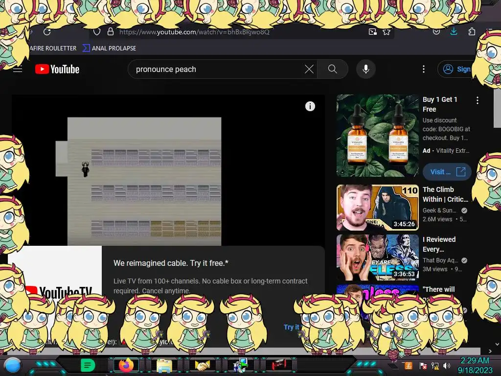
Task: Run the search with the magnifier button
Action: pyautogui.click(x=333, y=69)
